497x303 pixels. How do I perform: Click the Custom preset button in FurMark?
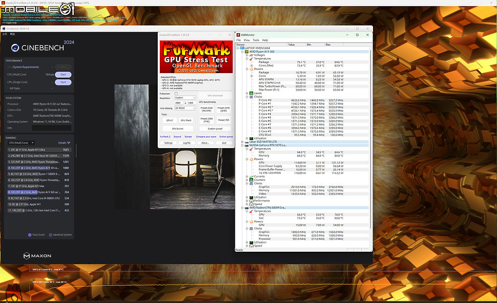(x=215, y=129)
